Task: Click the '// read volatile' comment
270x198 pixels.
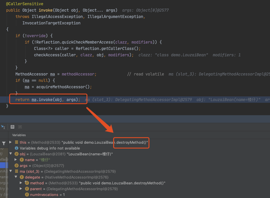Action: tap(145, 74)
